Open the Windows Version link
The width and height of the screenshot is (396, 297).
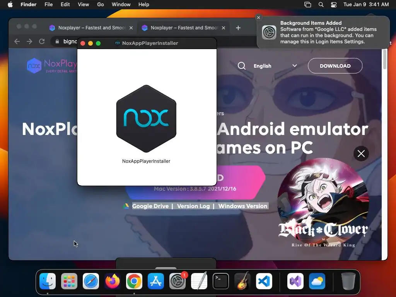[x=243, y=206]
